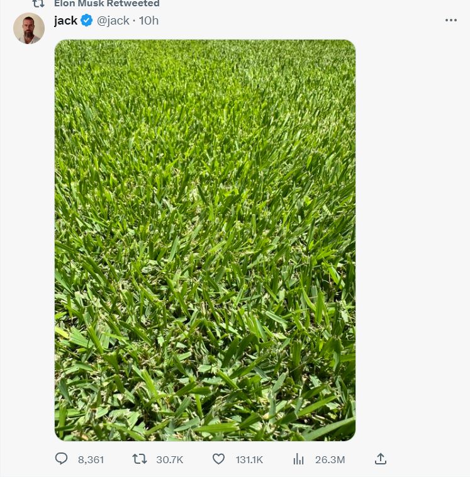Click the 'Elon Musk Retweeted' label

pyautogui.click(x=107, y=4)
